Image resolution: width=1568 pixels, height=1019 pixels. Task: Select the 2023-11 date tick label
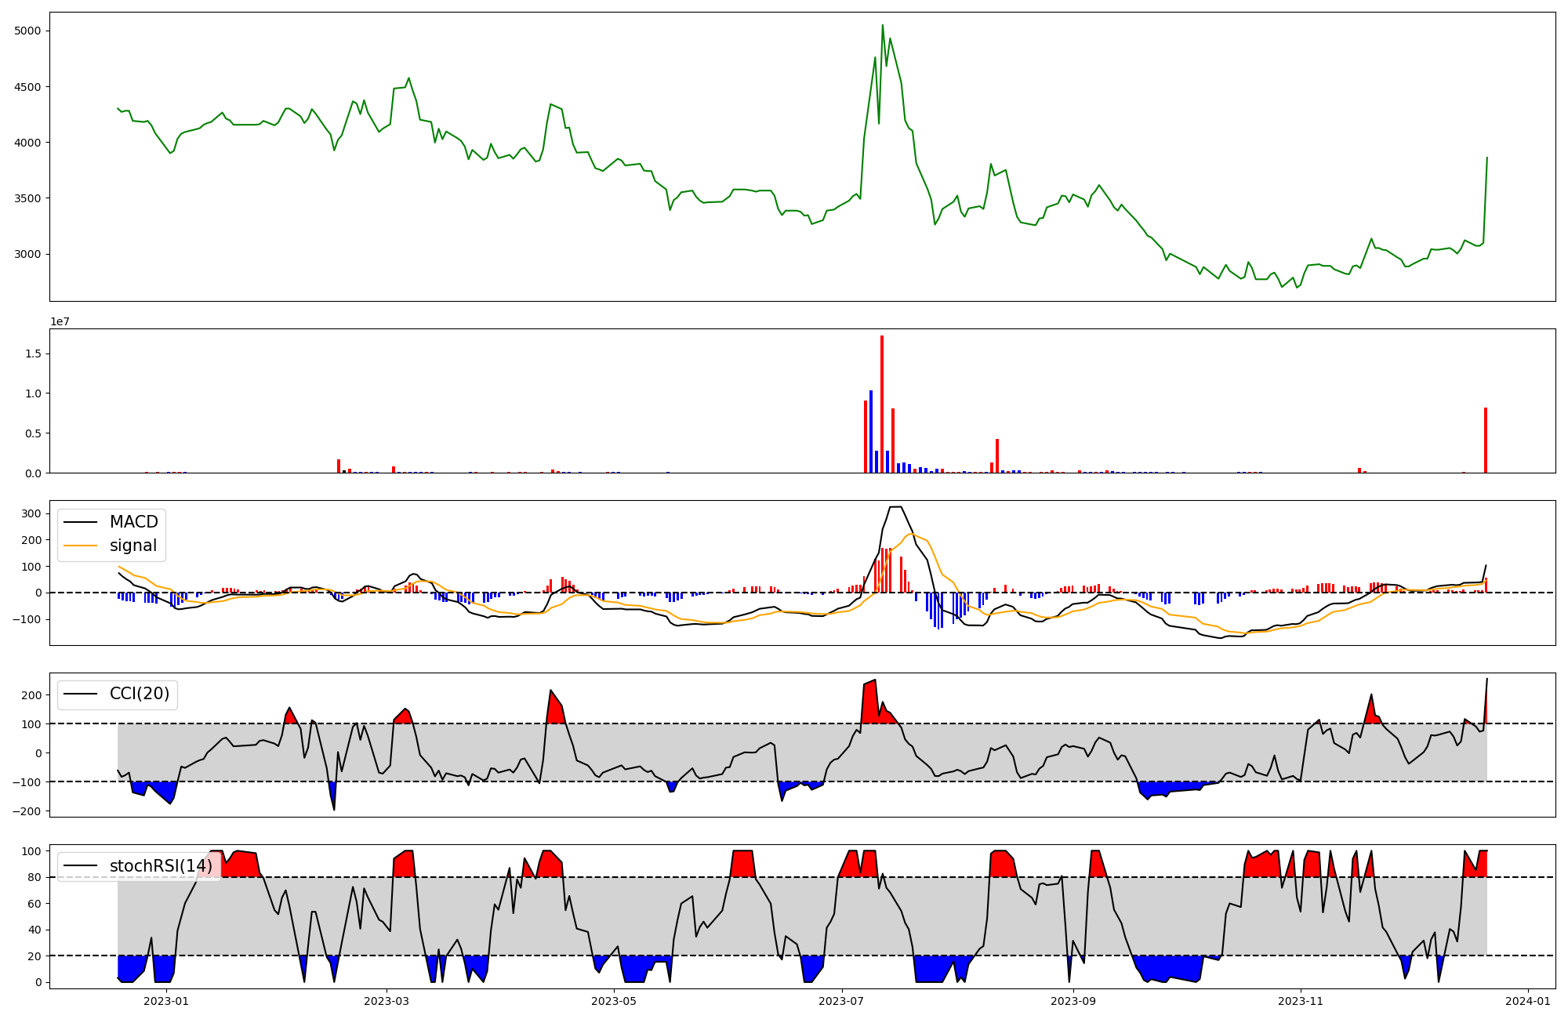(1301, 1001)
